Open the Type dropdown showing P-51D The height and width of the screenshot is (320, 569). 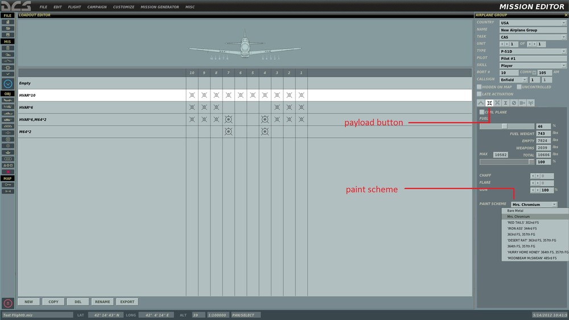[x=533, y=51]
